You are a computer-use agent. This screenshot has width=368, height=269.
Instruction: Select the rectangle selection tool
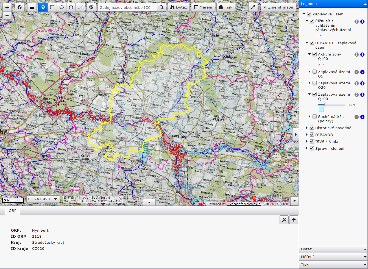52,7
